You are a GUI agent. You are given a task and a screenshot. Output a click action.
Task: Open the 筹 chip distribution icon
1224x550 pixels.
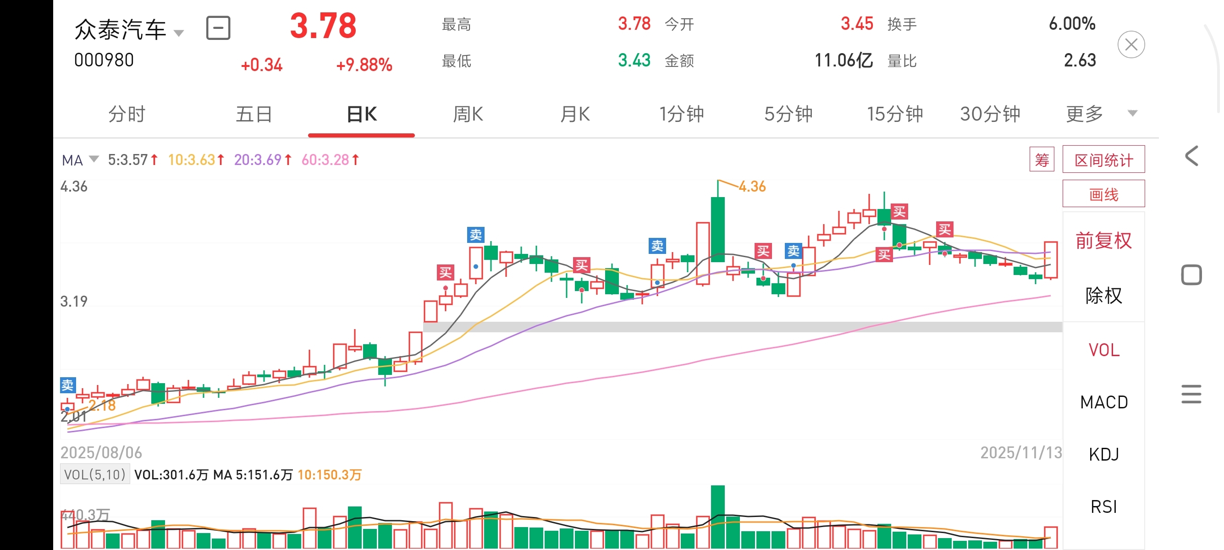(x=1041, y=159)
